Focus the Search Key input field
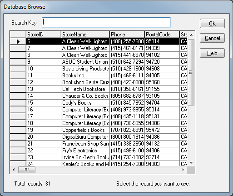Image resolution: width=233 pixels, height=196 pixels. coord(106,22)
